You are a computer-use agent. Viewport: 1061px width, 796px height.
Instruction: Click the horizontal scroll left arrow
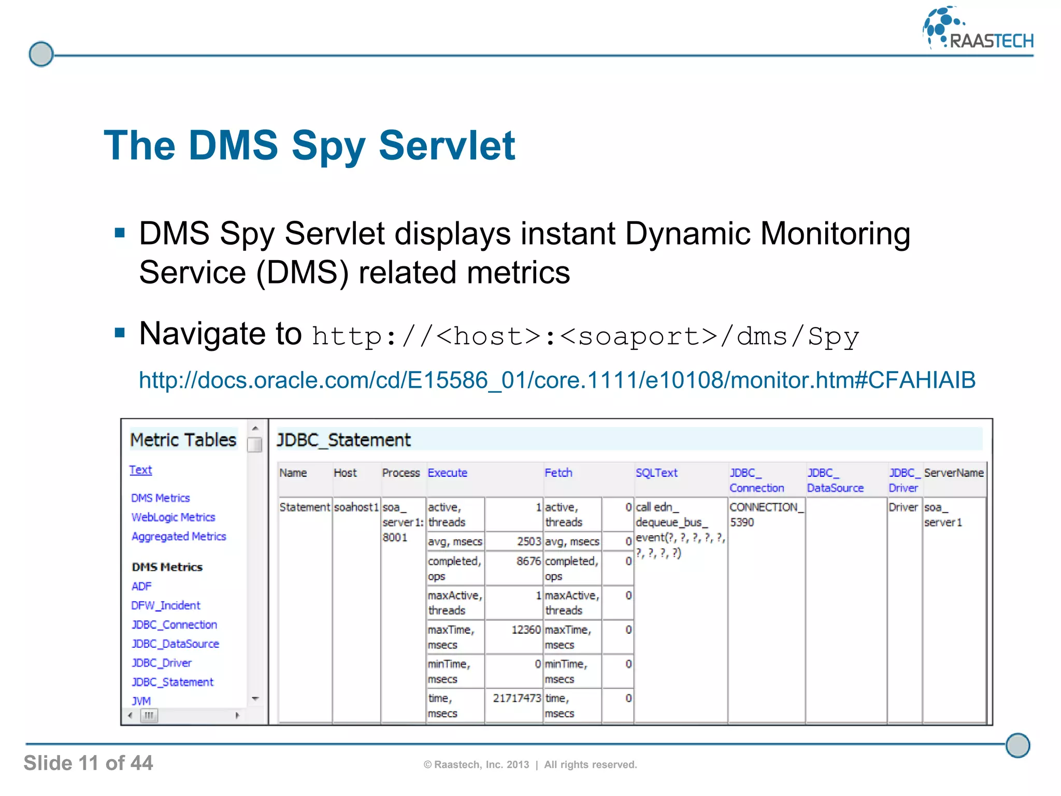point(130,716)
